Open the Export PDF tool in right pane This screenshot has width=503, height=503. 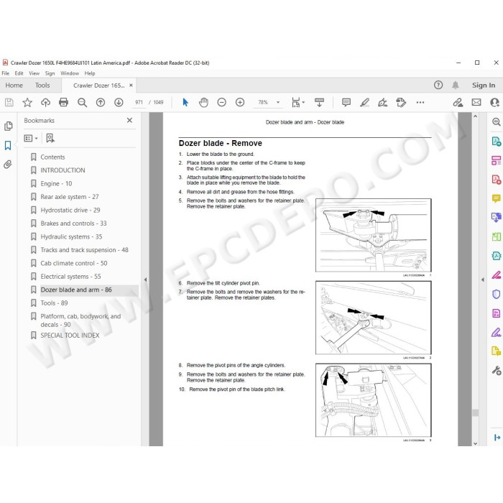(496, 141)
